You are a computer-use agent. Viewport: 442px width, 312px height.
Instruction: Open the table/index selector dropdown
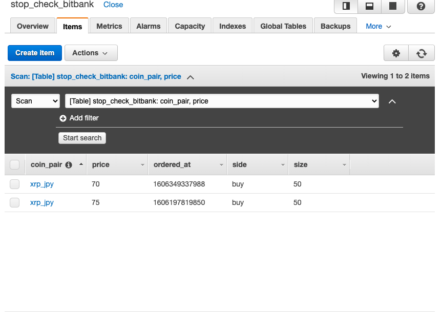222,101
